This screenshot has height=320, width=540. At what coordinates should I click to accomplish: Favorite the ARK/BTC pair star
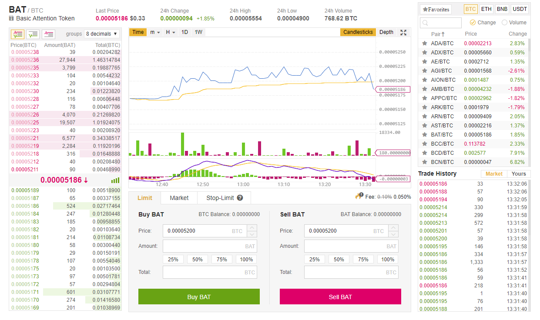click(x=424, y=107)
